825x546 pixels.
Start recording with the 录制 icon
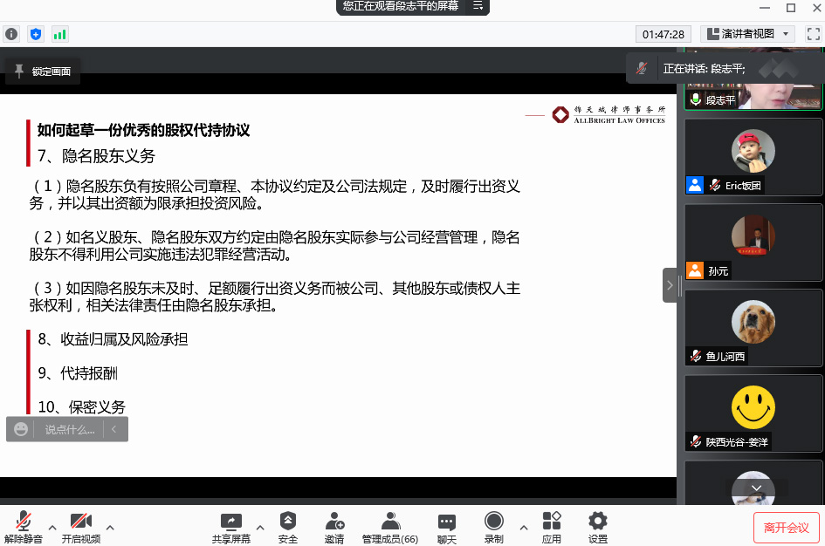tap(493, 525)
